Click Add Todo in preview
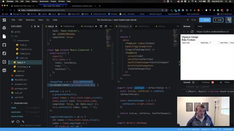 (224, 43)
